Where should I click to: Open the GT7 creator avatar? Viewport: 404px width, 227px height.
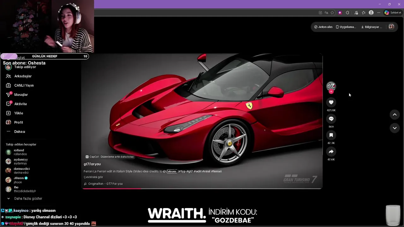(x=331, y=86)
